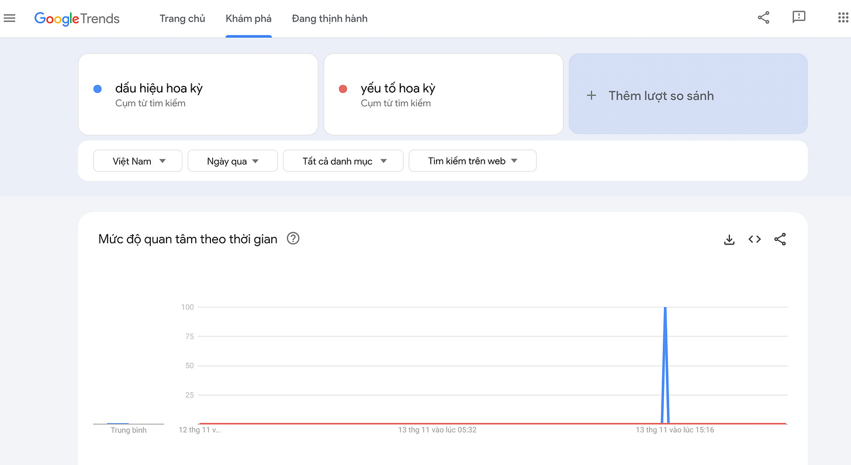Click the share icon in top header
Viewport: 851px width, 465px height.
click(763, 18)
